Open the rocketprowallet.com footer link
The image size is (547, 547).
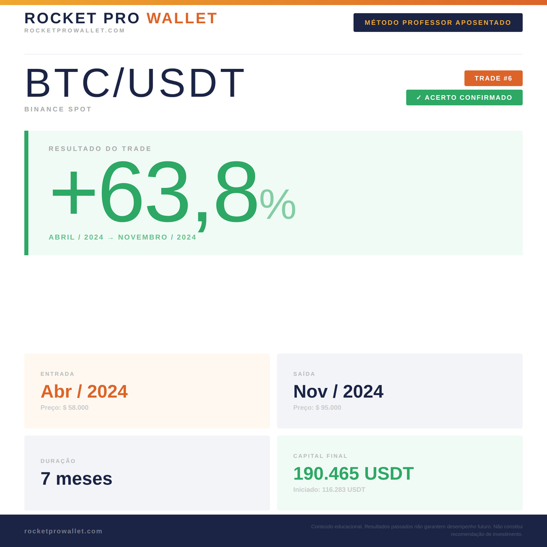point(63,531)
